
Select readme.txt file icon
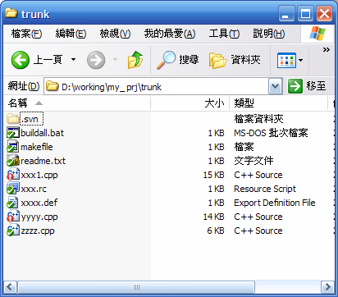pyautogui.click(x=13, y=161)
